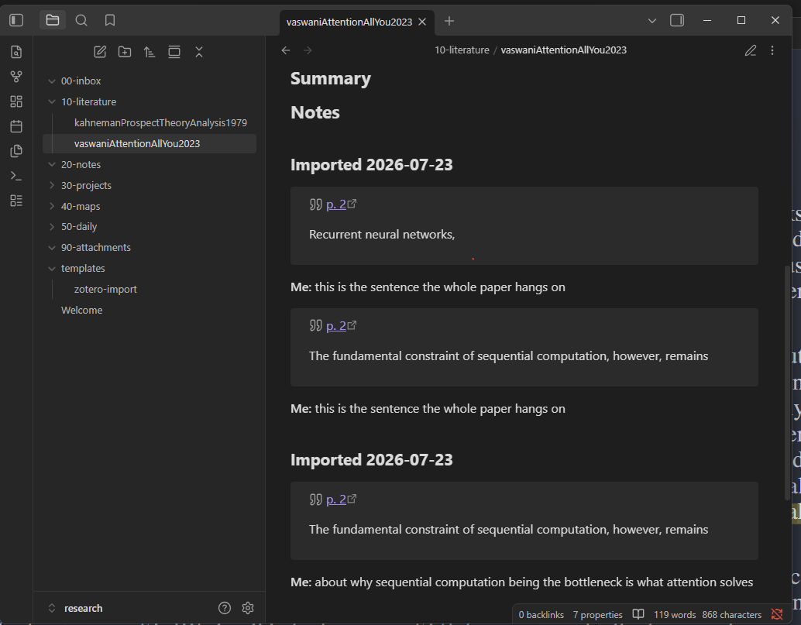Create new canvas from ribbon
This screenshot has width=801, height=625.
pos(16,101)
